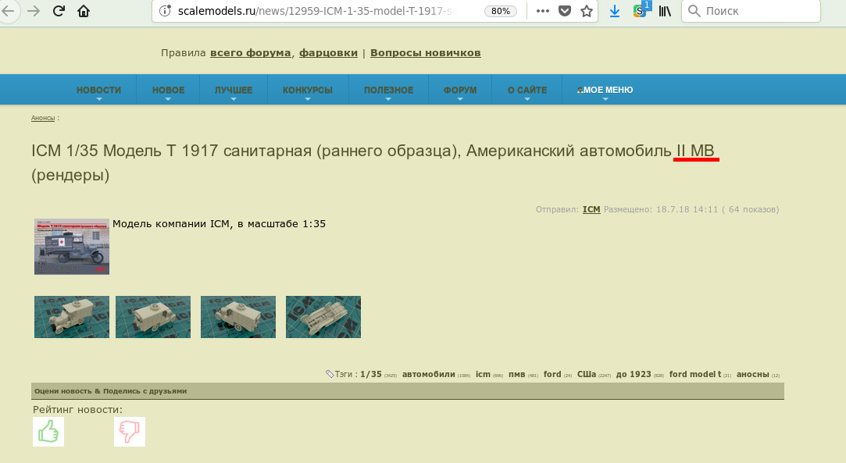
Task: Expand the arrow under ФОРУМ
Action: click(460, 99)
